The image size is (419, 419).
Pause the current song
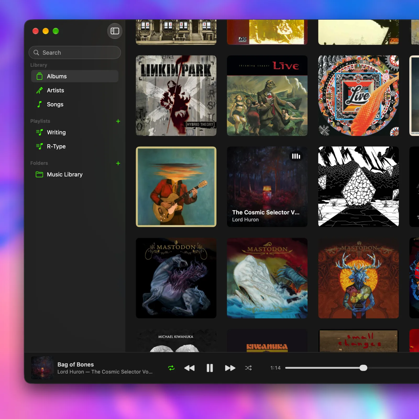pos(210,368)
